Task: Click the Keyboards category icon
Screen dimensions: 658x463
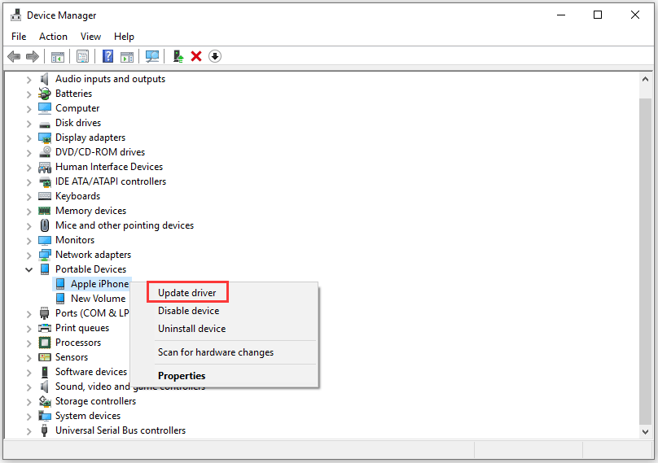Action: (45, 196)
